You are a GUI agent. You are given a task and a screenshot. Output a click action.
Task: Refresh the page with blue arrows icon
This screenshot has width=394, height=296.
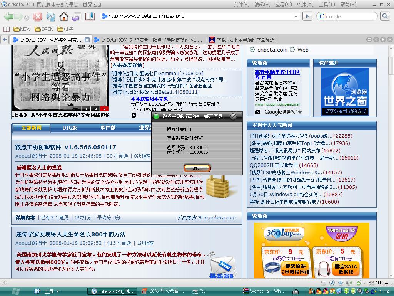51,17
